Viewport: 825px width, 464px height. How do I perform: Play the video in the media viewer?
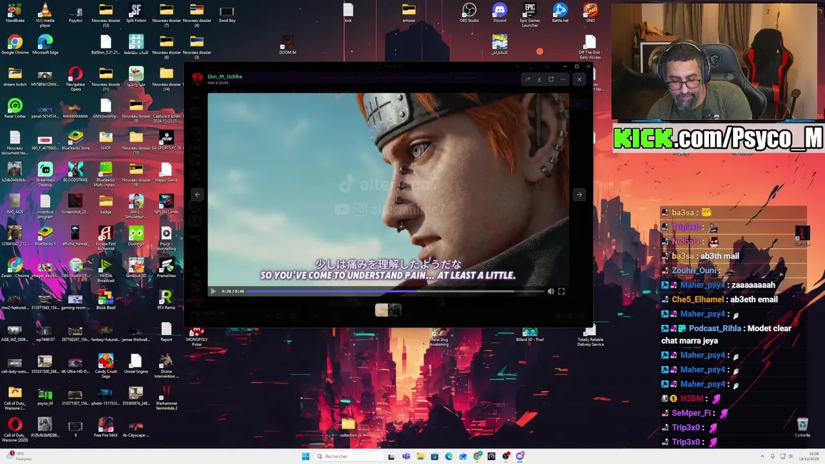213,291
